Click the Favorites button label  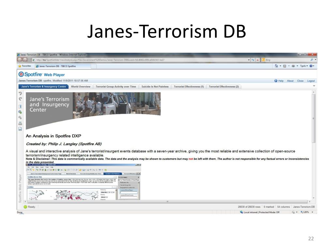click(x=26, y=66)
